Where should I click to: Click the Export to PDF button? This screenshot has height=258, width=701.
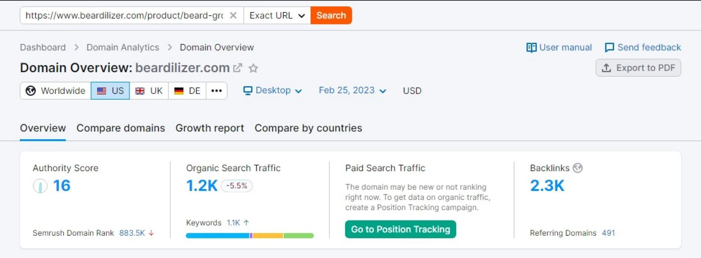tap(638, 68)
